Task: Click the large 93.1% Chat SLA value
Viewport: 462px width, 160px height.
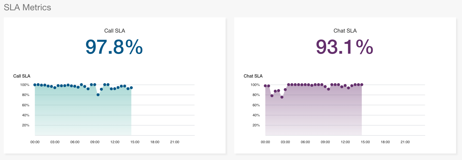Action: pos(344,47)
